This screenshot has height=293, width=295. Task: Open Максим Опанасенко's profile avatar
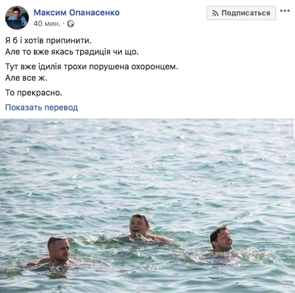[x=17, y=18]
